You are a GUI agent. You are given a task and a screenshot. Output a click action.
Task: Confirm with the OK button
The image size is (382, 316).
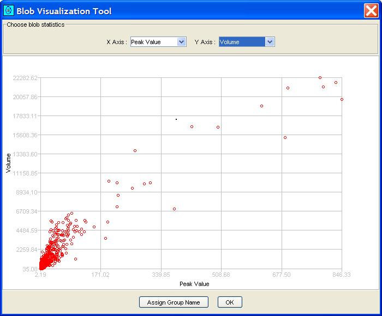click(x=229, y=302)
